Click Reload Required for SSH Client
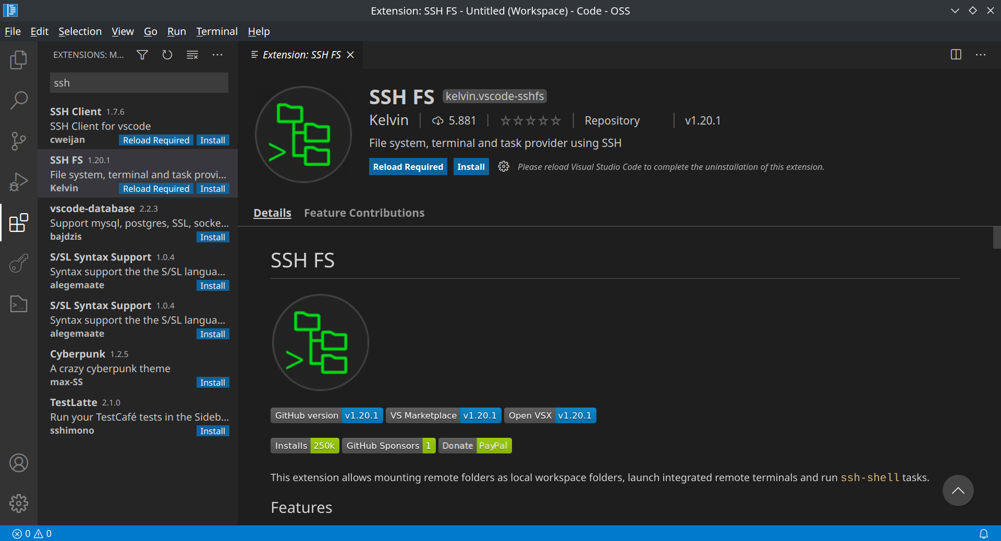The image size is (1001, 541). [156, 140]
